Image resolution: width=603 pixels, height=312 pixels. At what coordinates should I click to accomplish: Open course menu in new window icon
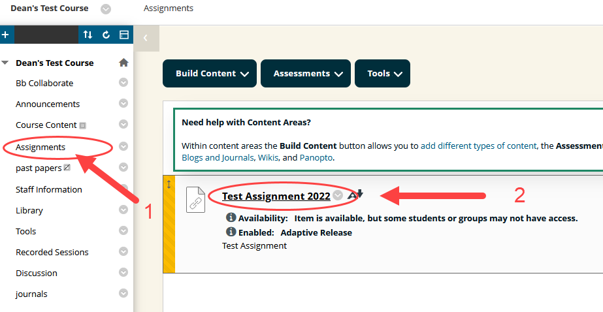click(x=123, y=35)
